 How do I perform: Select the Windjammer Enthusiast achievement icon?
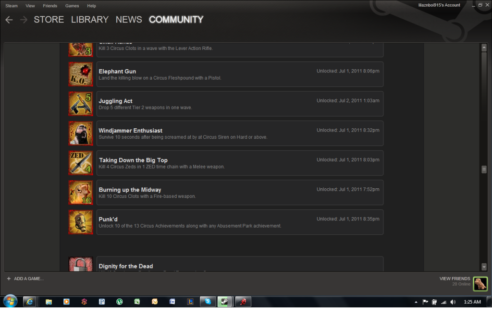coord(81,133)
